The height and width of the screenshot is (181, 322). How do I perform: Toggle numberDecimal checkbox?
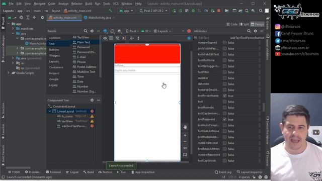[x=225, y=143]
